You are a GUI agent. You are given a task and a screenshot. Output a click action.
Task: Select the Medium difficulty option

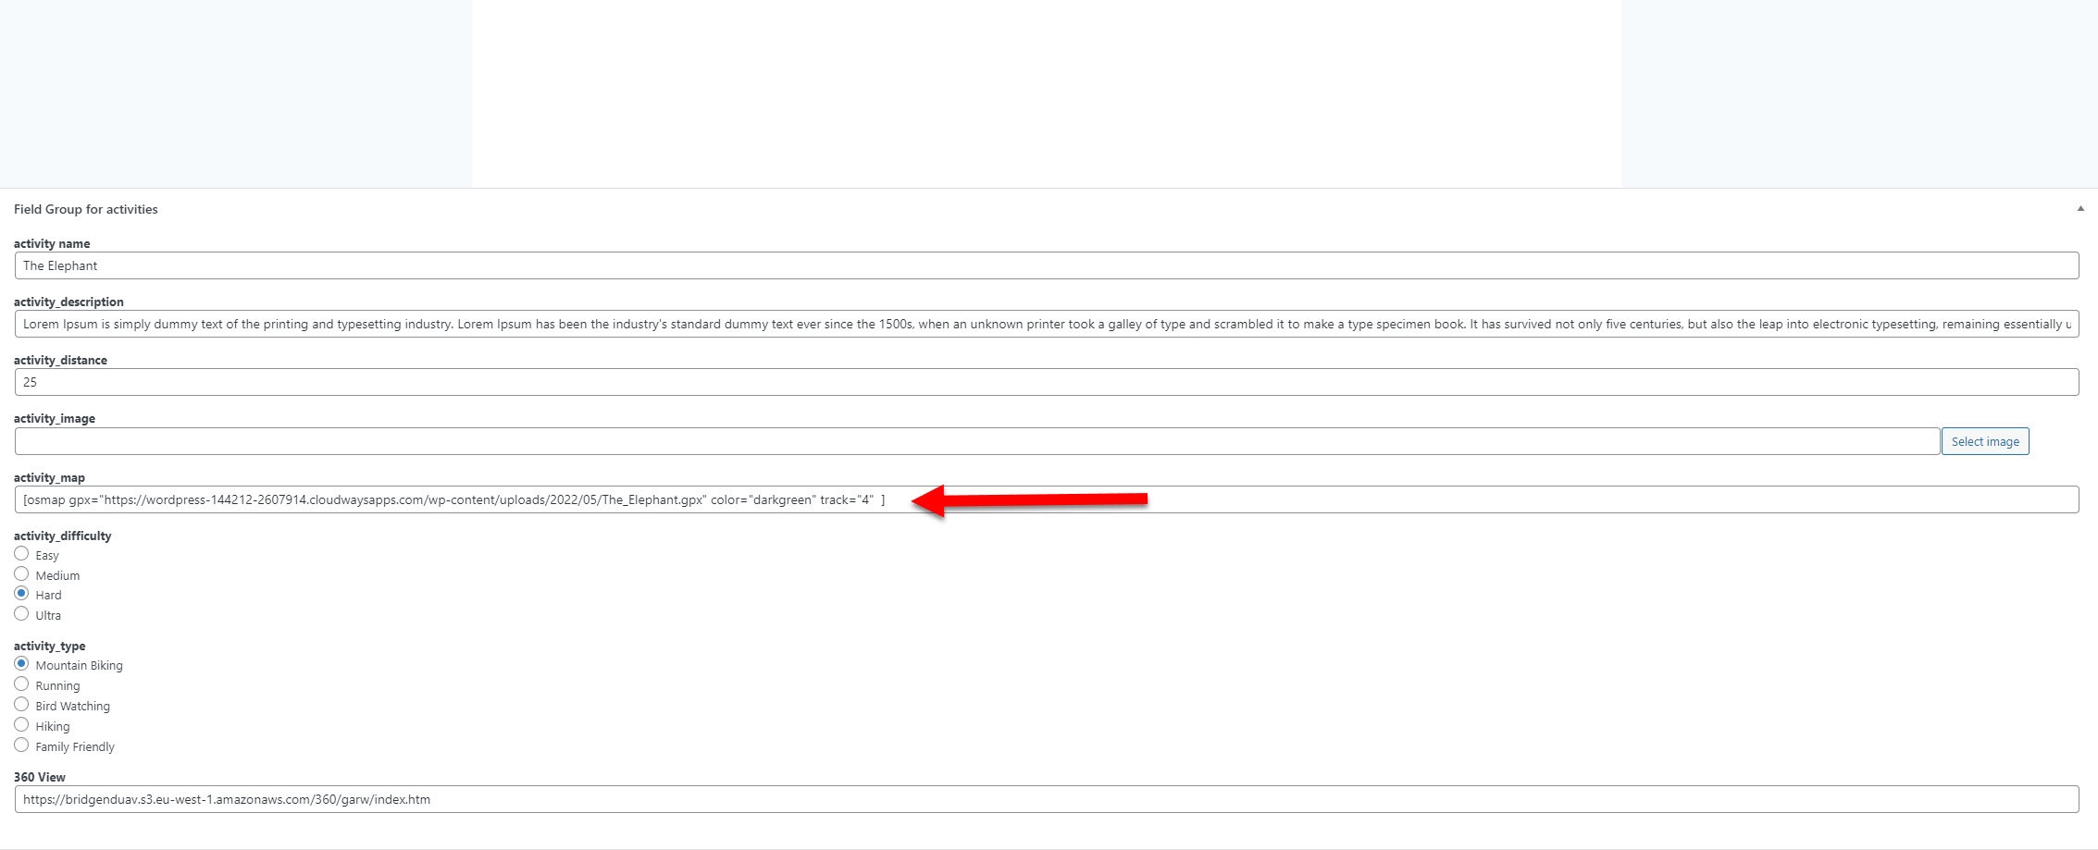tap(21, 573)
